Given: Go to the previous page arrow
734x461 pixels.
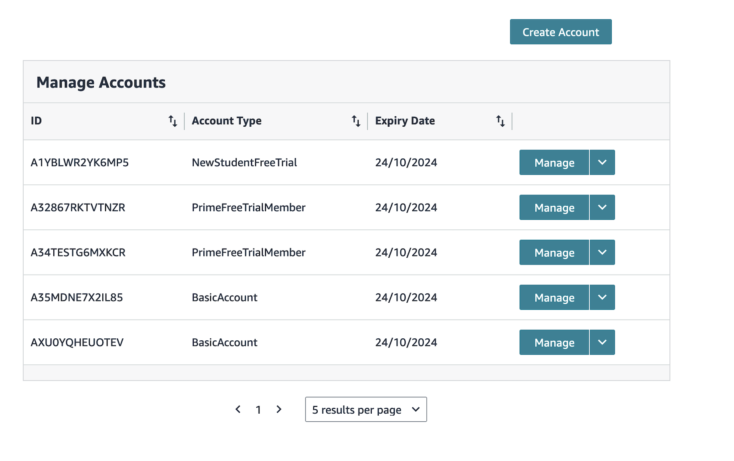Looking at the screenshot, I should click(x=238, y=409).
